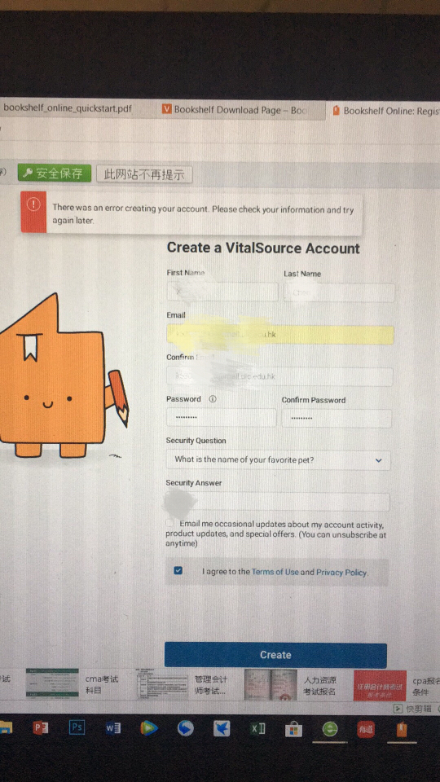Open Excel from the taskbar
The width and height of the screenshot is (440, 782).
coord(258,728)
